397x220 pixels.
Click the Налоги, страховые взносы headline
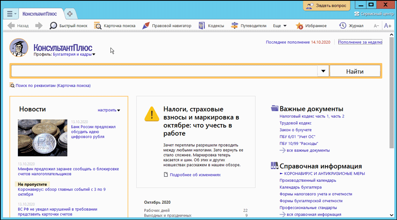coord(201,121)
